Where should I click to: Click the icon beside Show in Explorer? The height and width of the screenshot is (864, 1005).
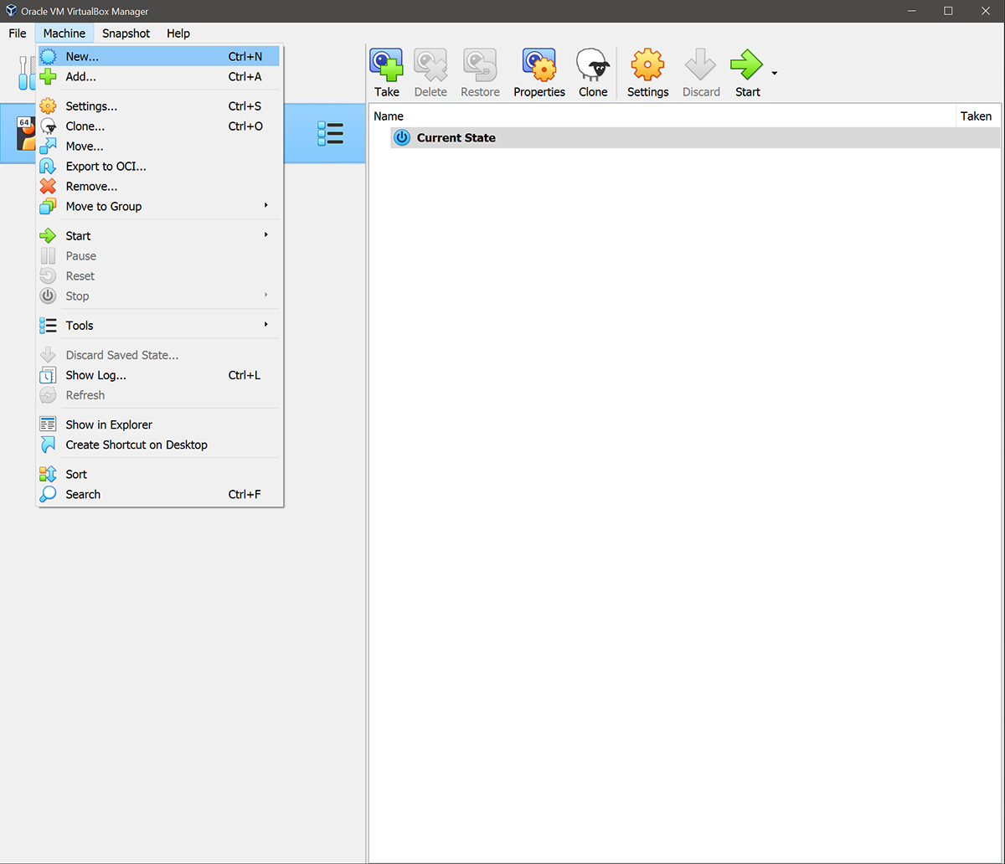48,425
